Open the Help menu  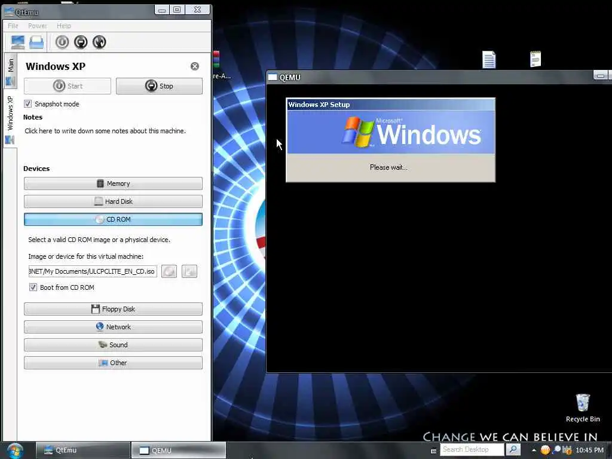click(63, 26)
